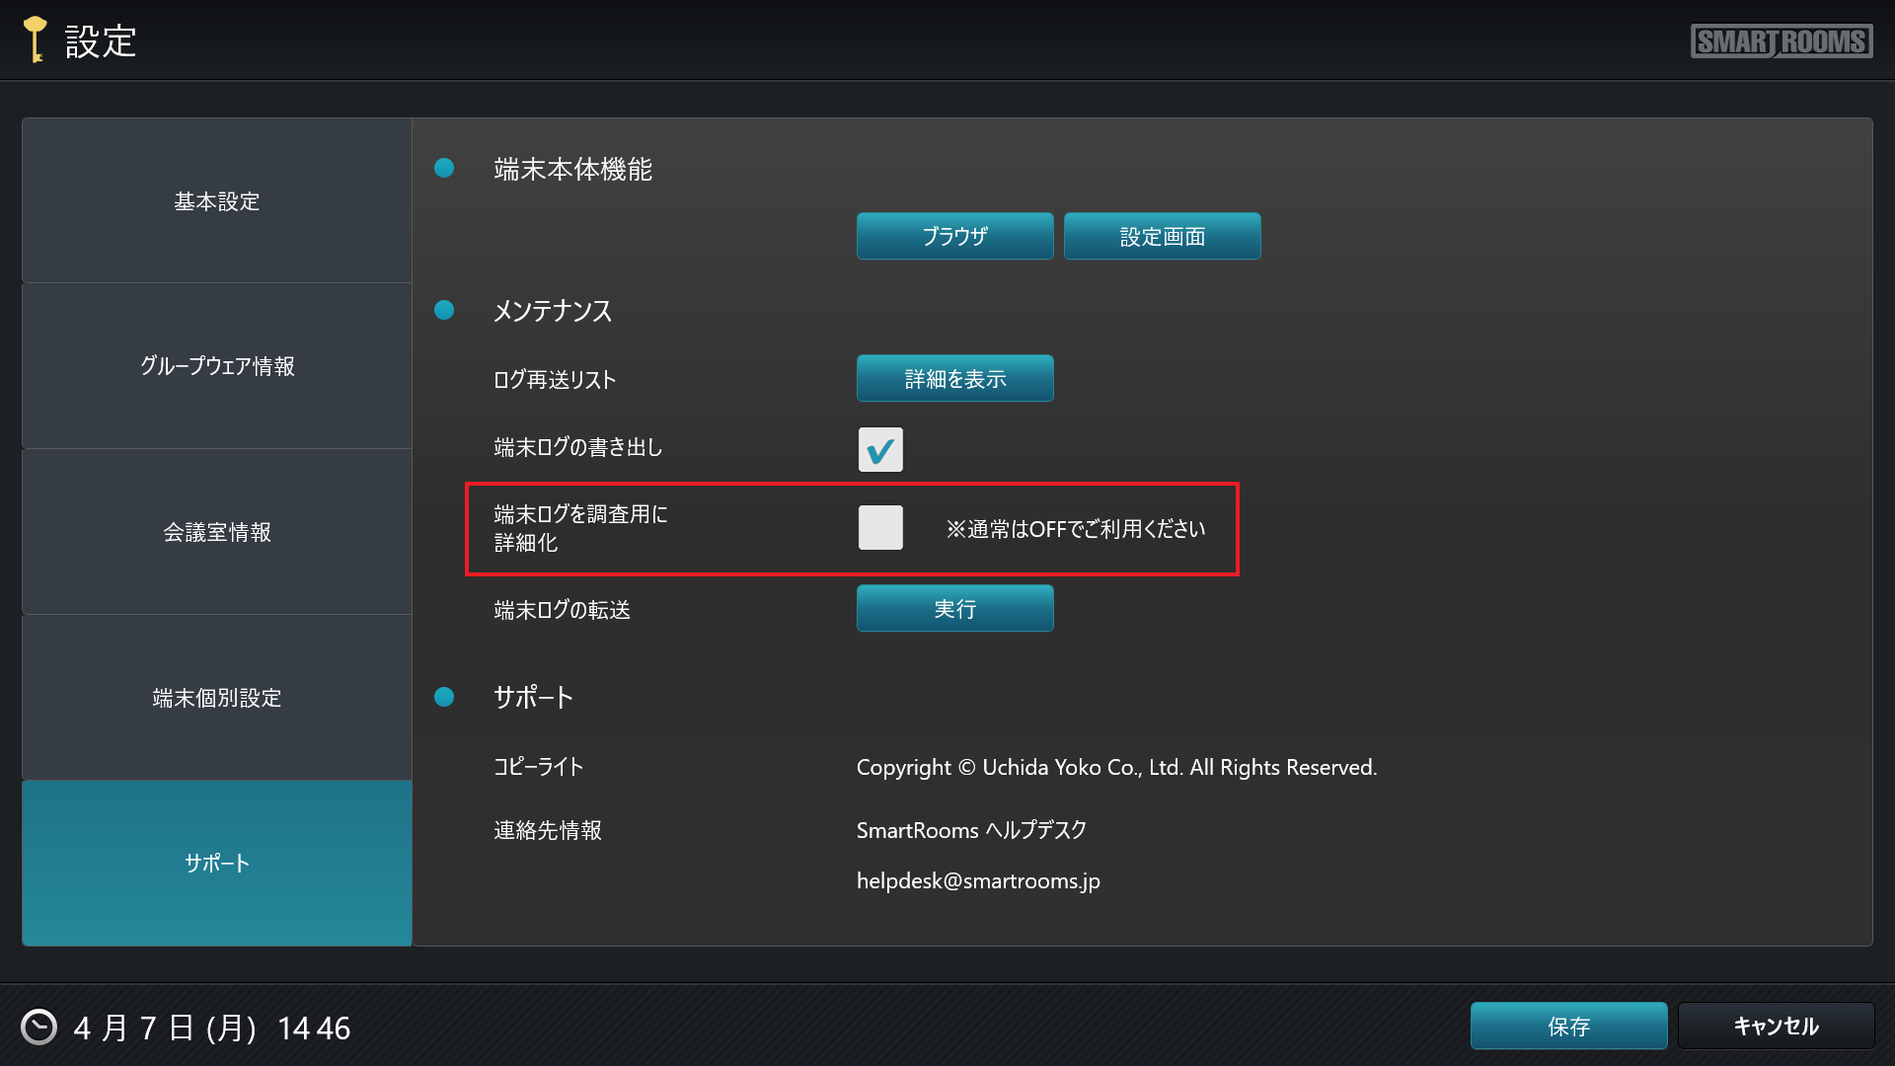Click the helpdesk@smartrooms.jp email address
The image size is (1895, 1066).
coord(977,880)
